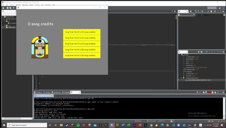226x128 pixels.
Task: Switch to the Console tab
Action: click(66, 92)
